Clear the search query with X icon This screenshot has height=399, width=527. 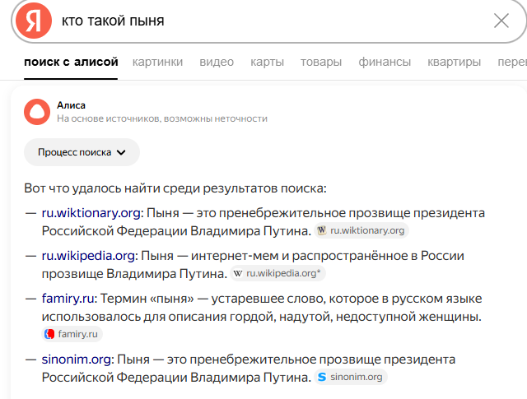(x=501, y=21)
